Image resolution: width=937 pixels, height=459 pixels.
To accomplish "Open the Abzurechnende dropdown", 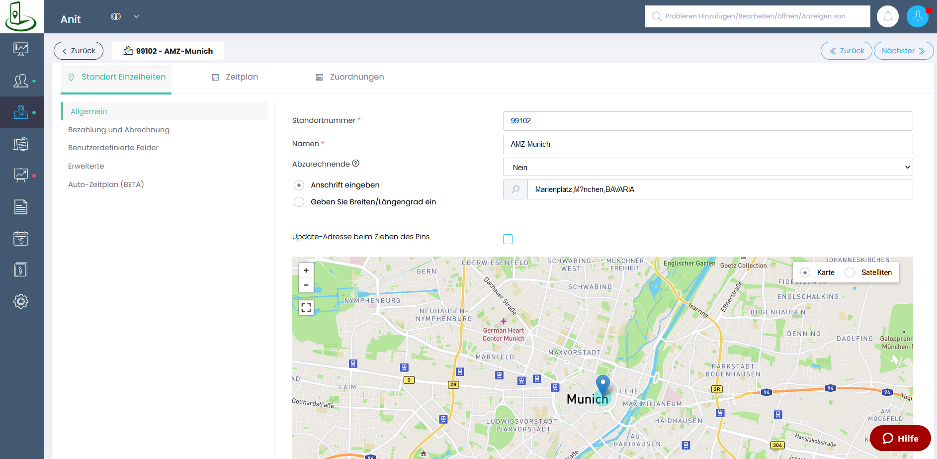I will pos(707,167).
